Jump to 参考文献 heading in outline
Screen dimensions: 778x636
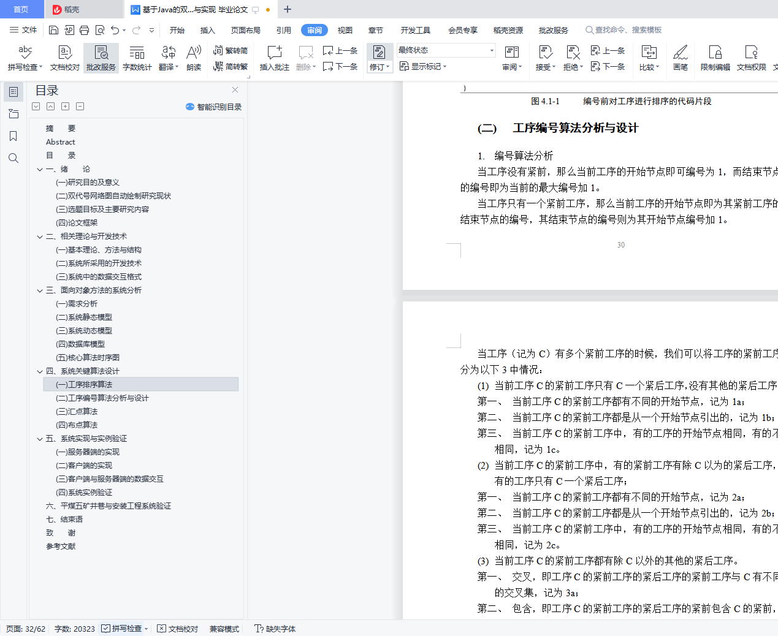(61, 547)
